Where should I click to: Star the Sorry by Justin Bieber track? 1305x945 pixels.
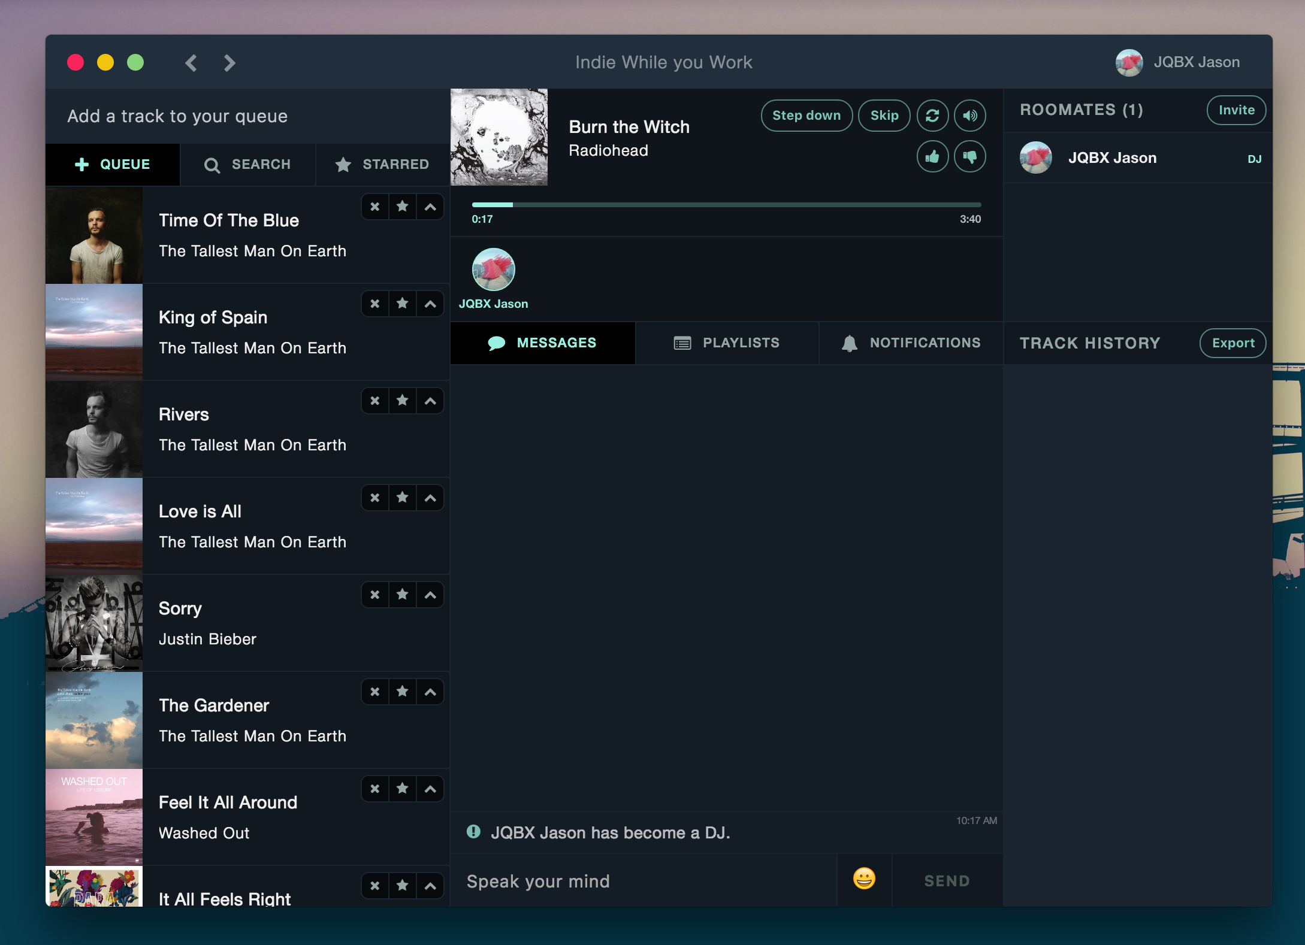click(403, 595)
